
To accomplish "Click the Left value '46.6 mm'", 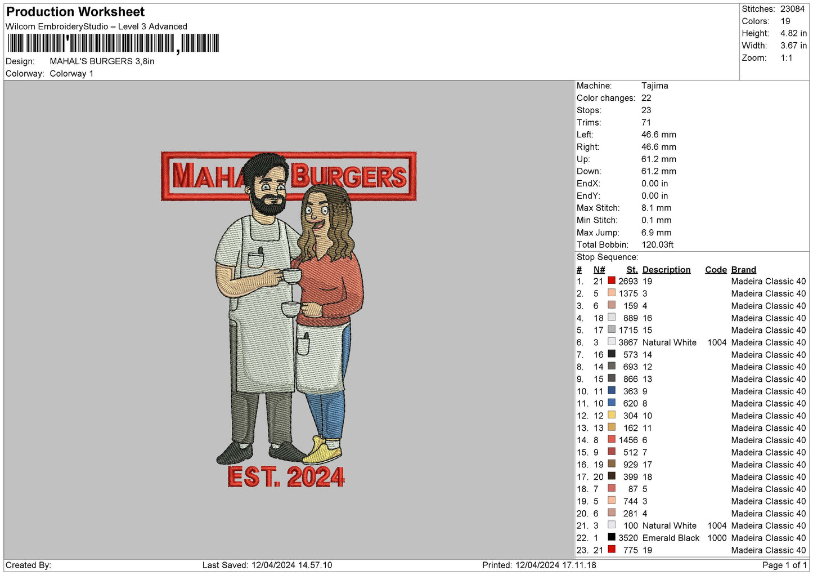I will (659, 135).
